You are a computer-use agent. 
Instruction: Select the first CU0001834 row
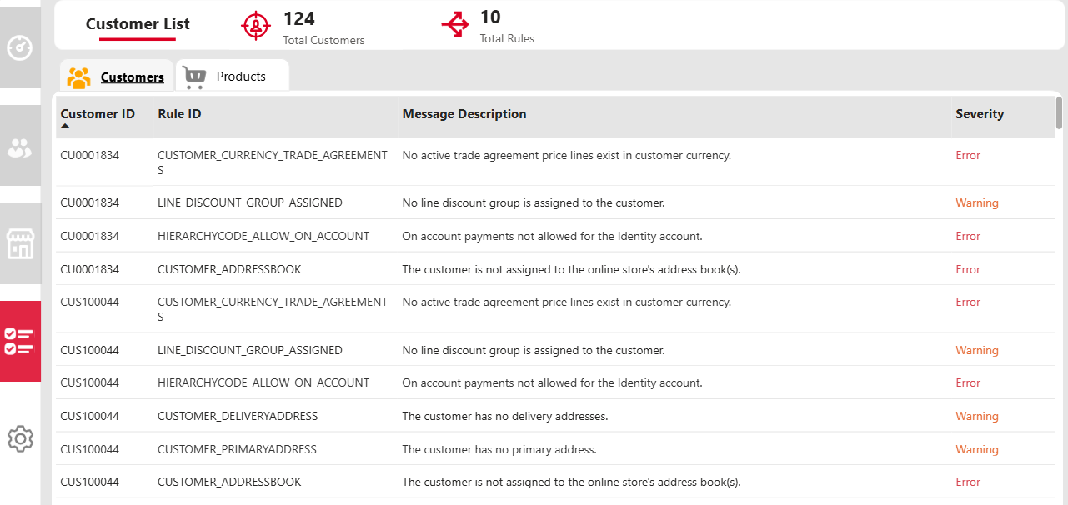click(556, 162)
